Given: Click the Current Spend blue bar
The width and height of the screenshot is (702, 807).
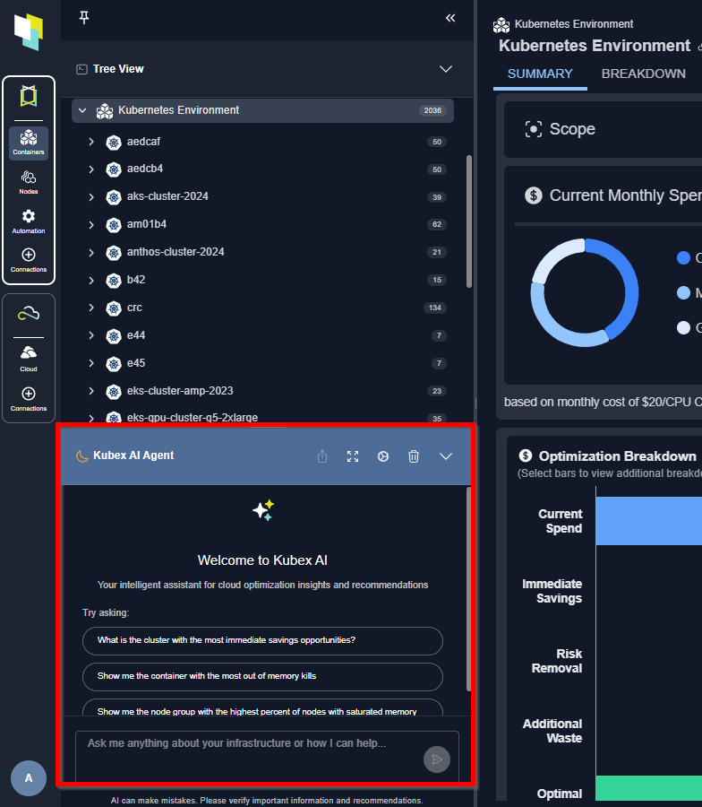Looking at the screenshot, I should [648, 521].
